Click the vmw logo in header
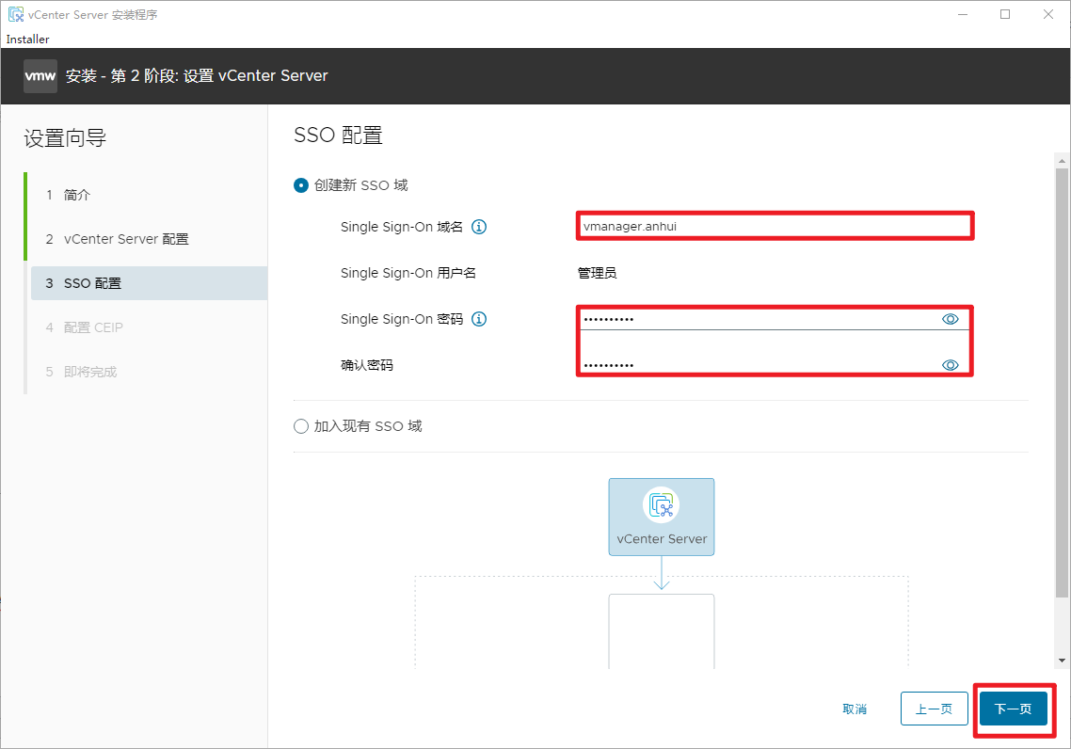1071x749 pixels. [x=40, y=76]
